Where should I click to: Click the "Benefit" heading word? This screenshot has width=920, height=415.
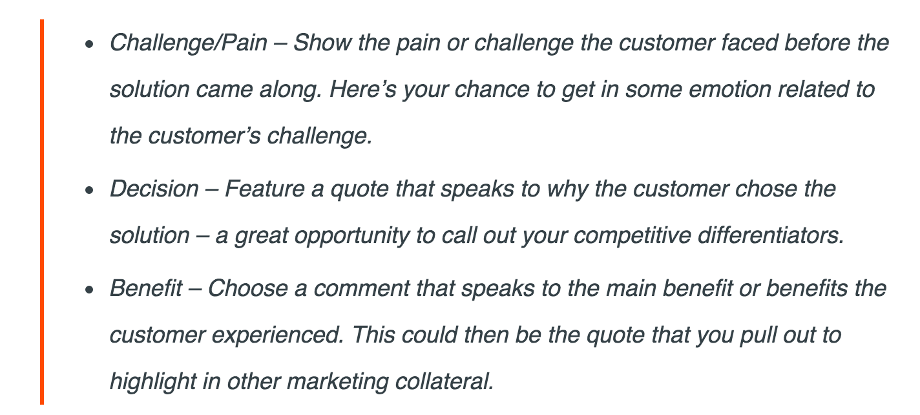147,288
